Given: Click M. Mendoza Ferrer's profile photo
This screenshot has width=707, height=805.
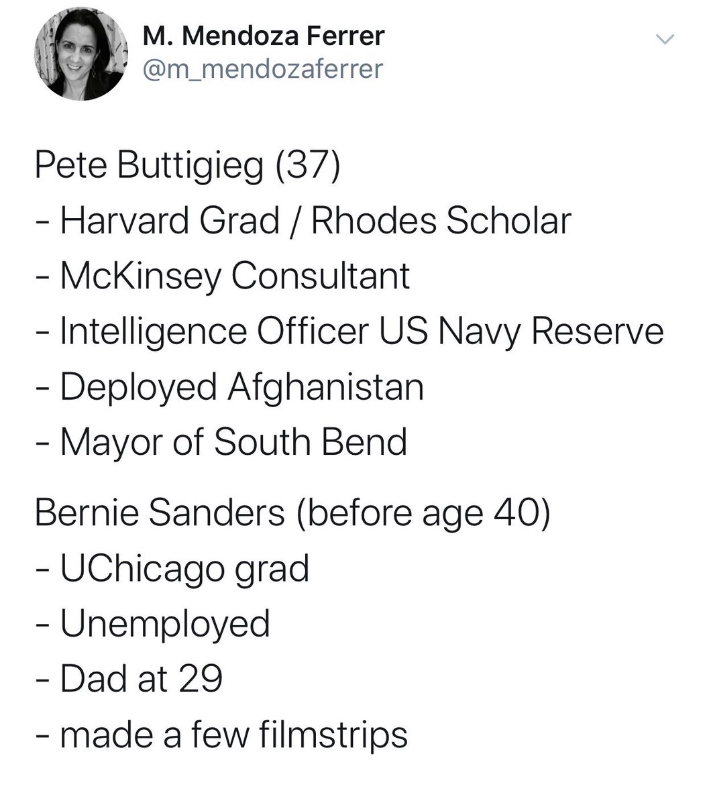Looking at the screenshot, I should point(82,55).
